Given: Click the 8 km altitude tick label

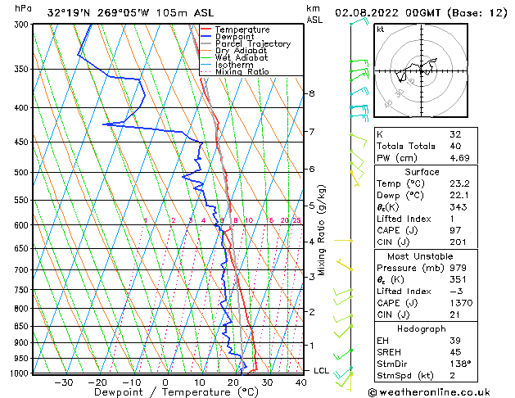Looking at the screenshot, I should tap(312, 93).
